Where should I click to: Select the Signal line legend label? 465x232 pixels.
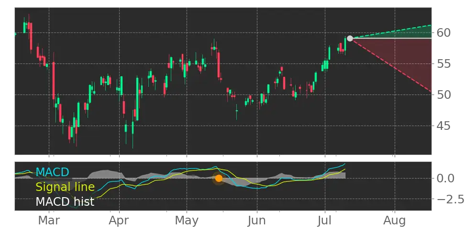pyautogui.click(x=65, y=187)
